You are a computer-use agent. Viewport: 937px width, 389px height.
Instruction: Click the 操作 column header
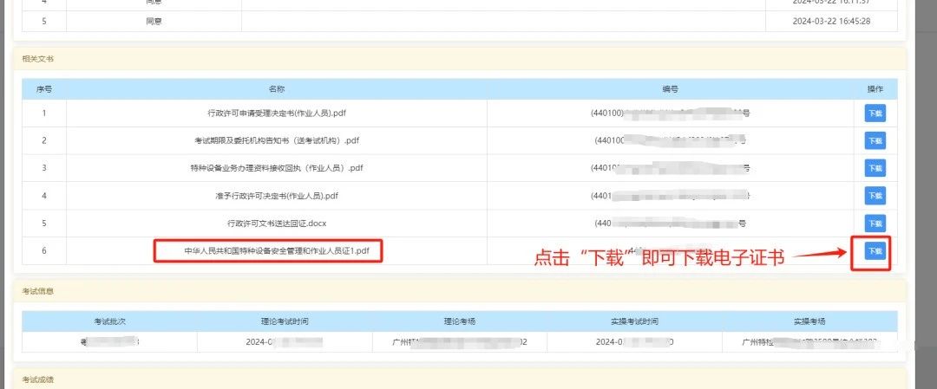point(875,89)
